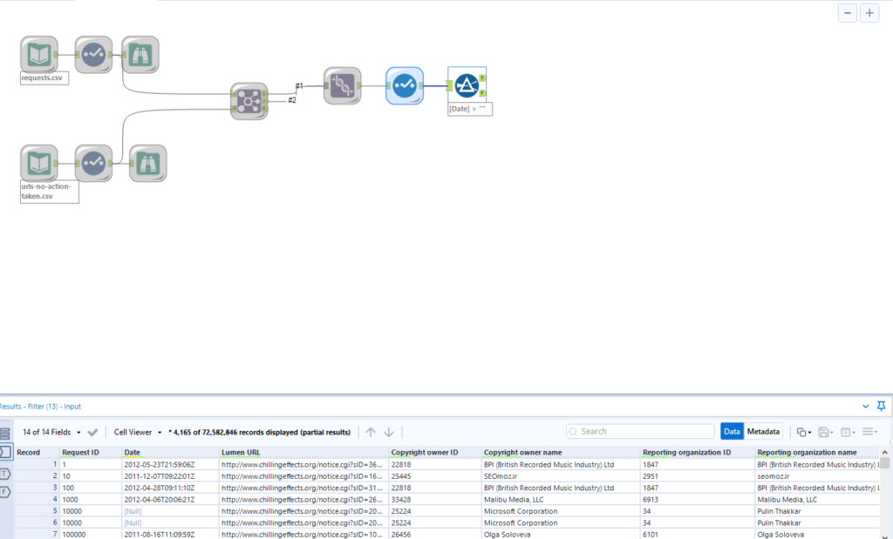Select the Copyright owner ID cell 33428
This screenshot has width=893, height=539.
click(434, 500)
